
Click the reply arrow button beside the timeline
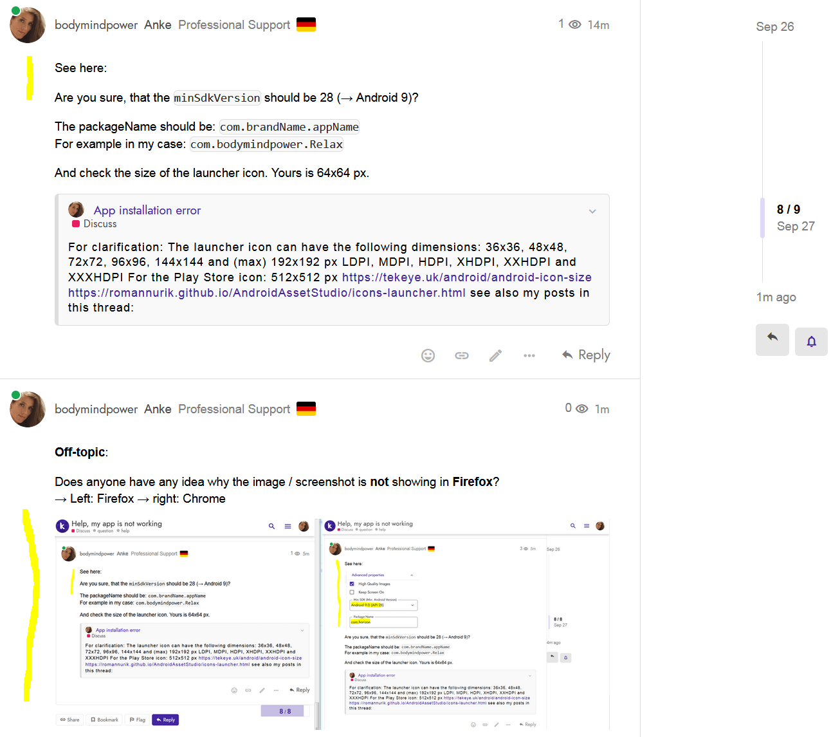(x=772, y=340)
